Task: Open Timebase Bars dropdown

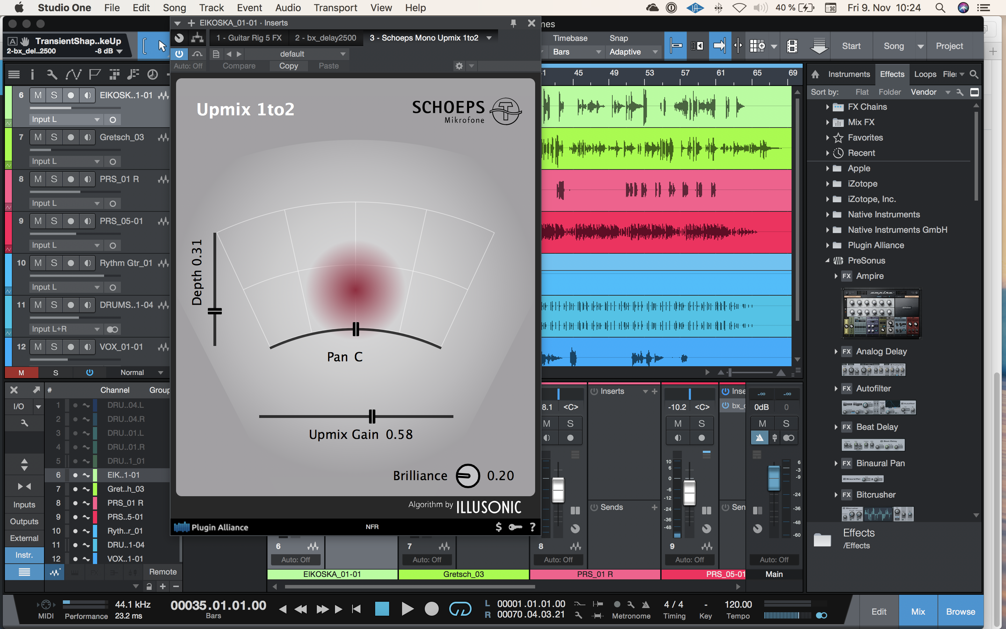Action: click(x=577, y=52)
